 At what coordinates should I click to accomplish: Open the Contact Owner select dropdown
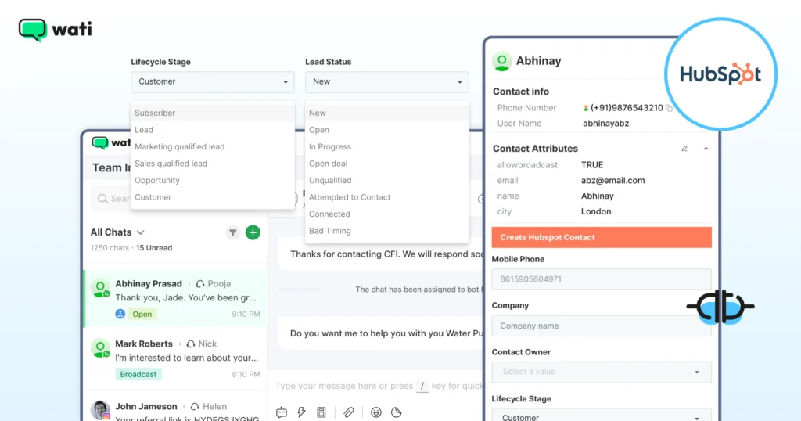[x=602, y=372]
